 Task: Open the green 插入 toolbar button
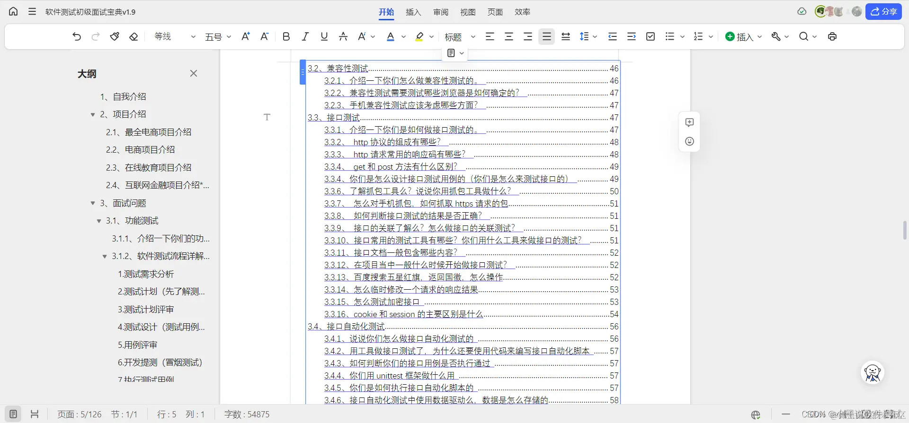[x=743, y=36]
